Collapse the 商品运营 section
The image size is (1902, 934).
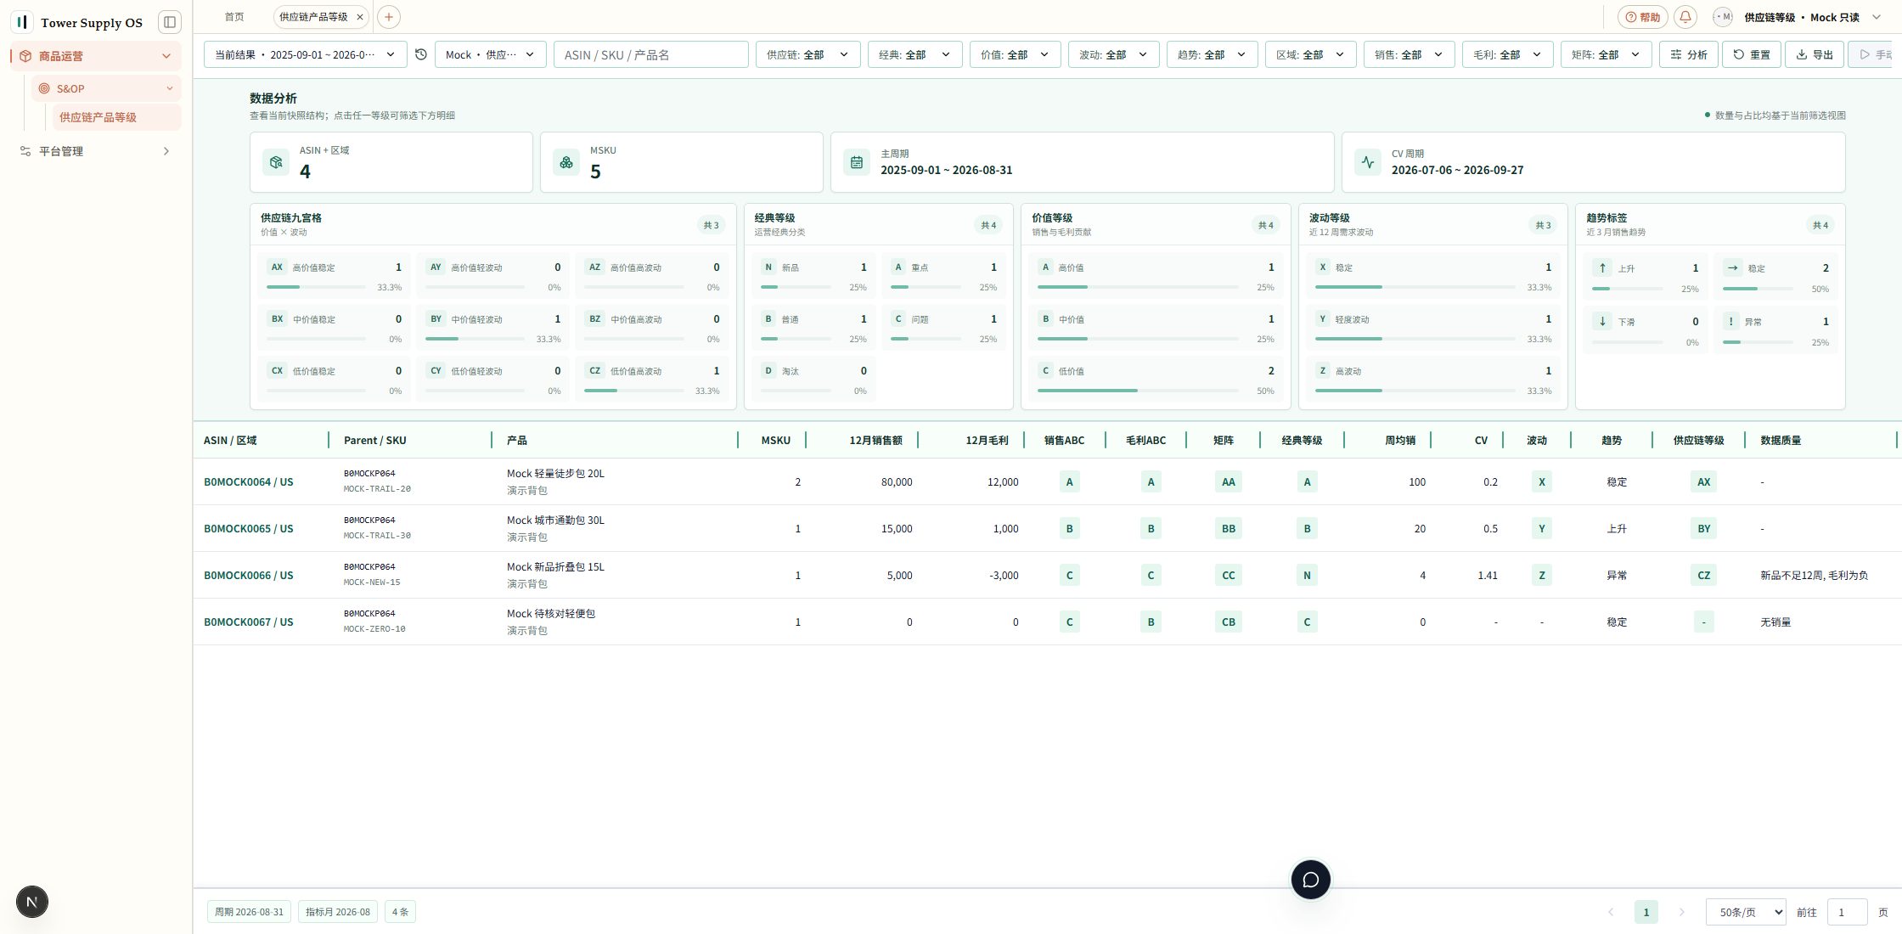click(96, 56)
